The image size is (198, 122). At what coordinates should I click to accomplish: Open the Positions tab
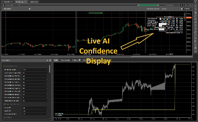[x=76, y=60]
